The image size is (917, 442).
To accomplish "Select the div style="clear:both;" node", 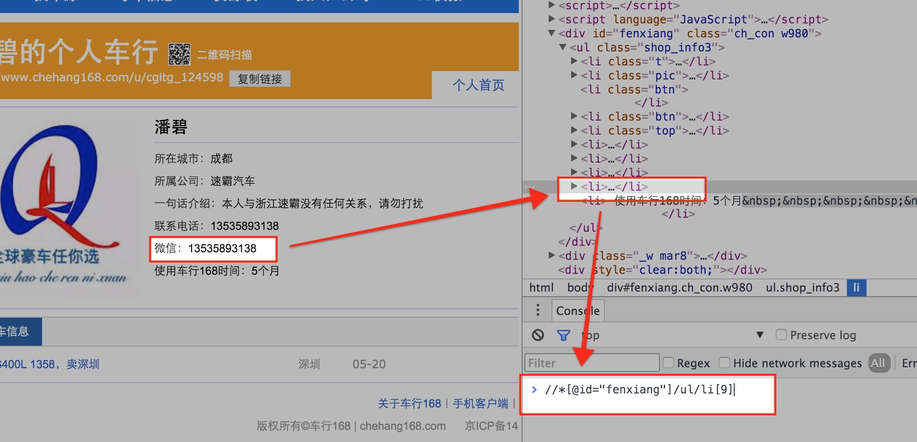I will tap(663, 270).
